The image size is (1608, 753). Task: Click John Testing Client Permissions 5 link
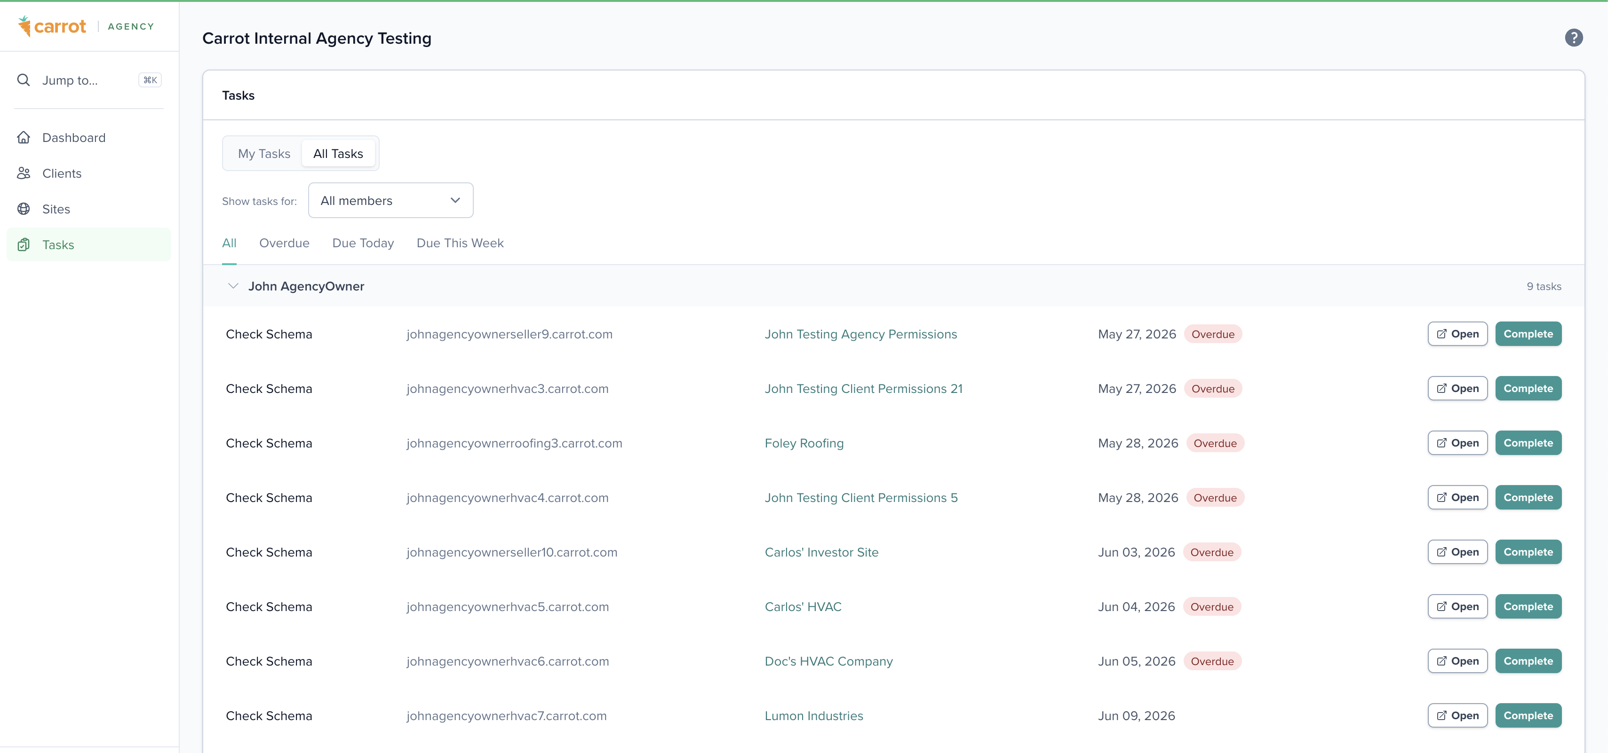click(x=861, y=498)
